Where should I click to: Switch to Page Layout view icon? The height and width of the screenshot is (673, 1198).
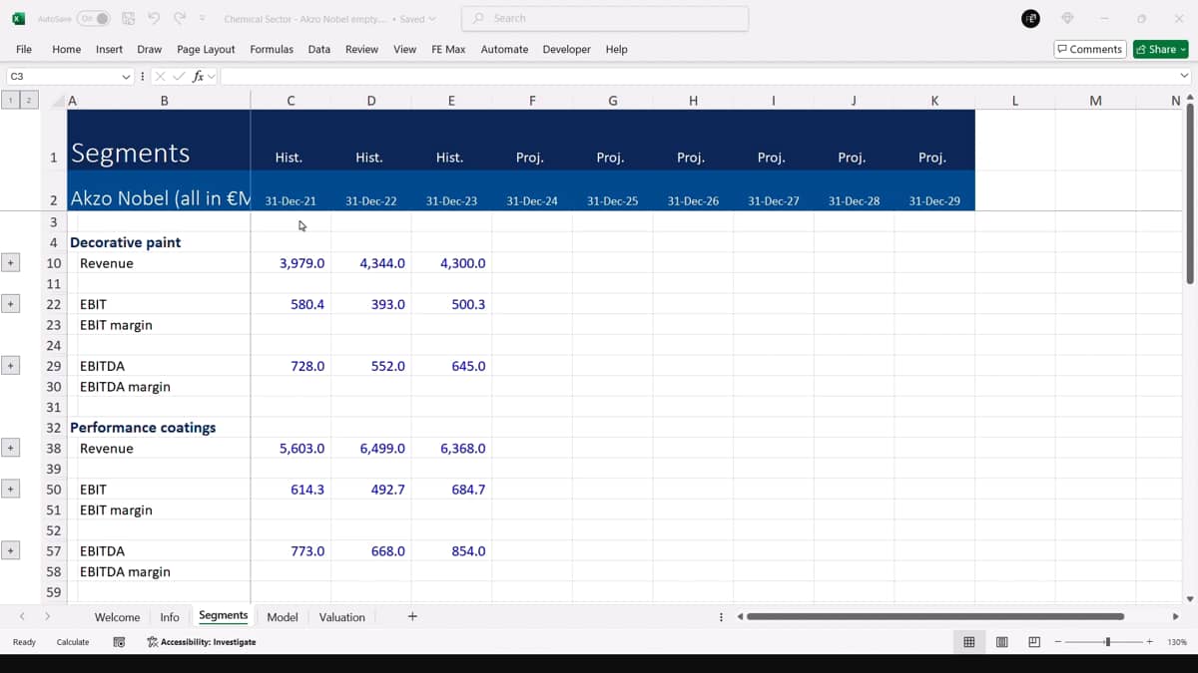tap(1001, 642)
